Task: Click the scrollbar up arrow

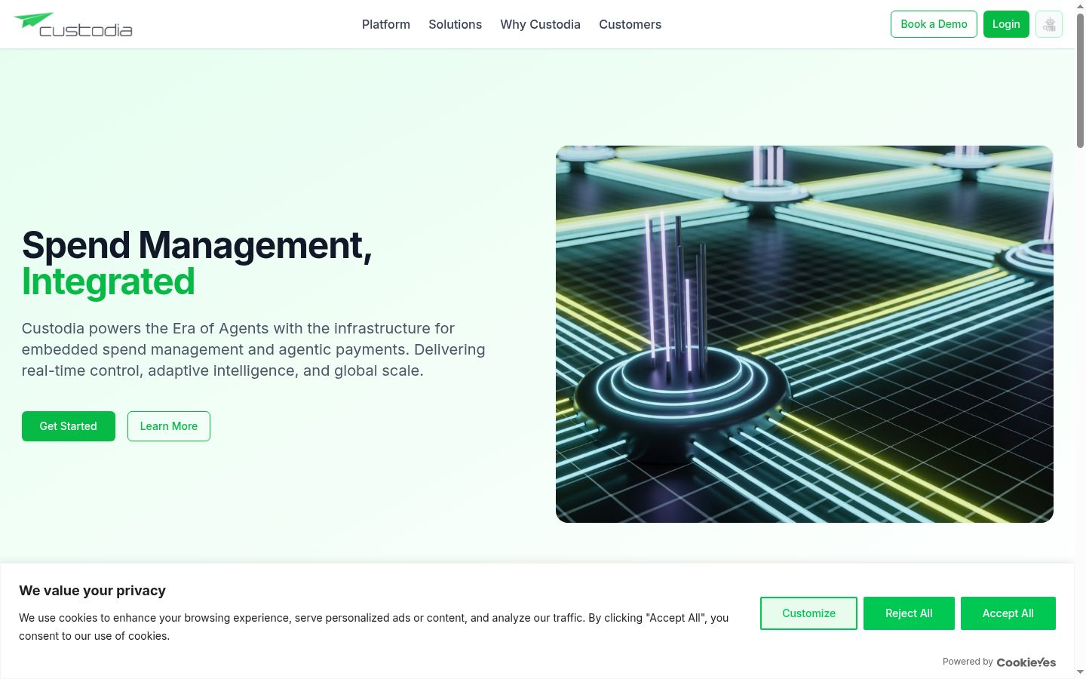Action: 1080,5
